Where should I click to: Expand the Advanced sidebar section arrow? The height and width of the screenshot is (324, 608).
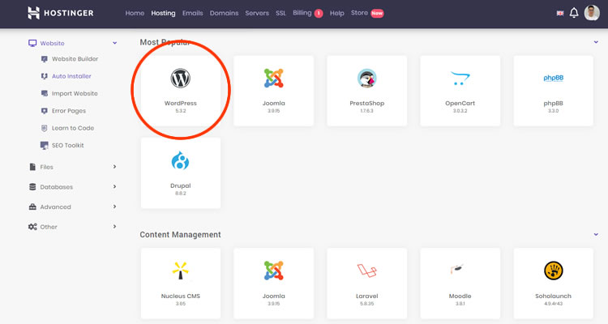pos(115,207)
